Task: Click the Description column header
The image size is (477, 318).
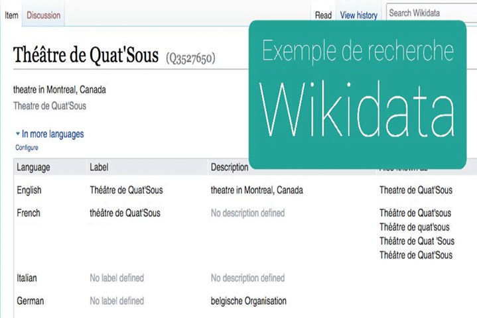Action: [230, 167]
